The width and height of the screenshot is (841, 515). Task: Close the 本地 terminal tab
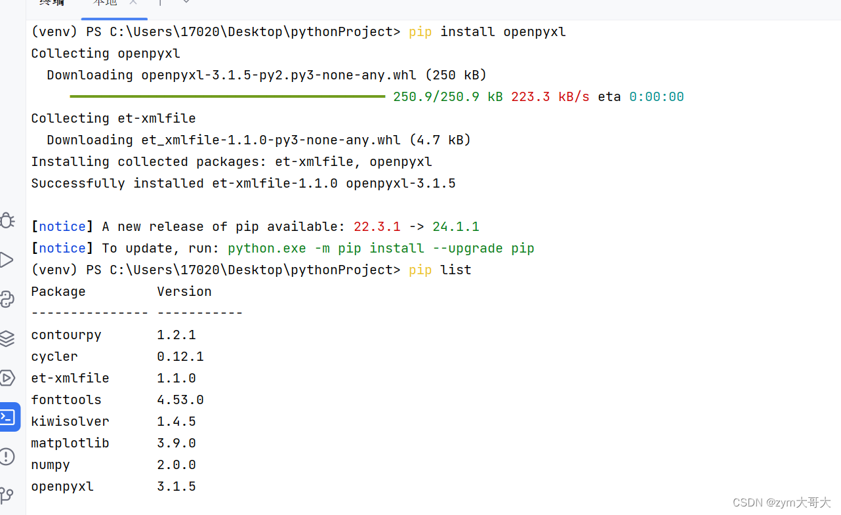pos(133,3)
